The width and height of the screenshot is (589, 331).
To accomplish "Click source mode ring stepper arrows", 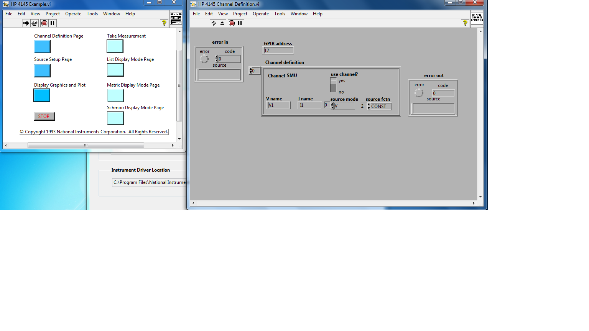I will tap(332, 106).
